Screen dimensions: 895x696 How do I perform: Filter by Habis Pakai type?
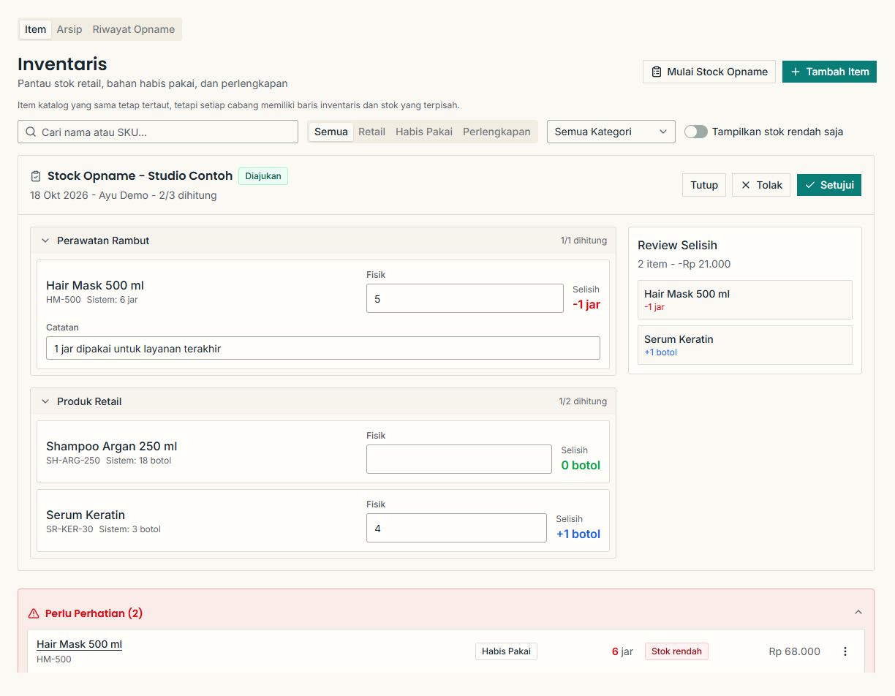(424, 132)
